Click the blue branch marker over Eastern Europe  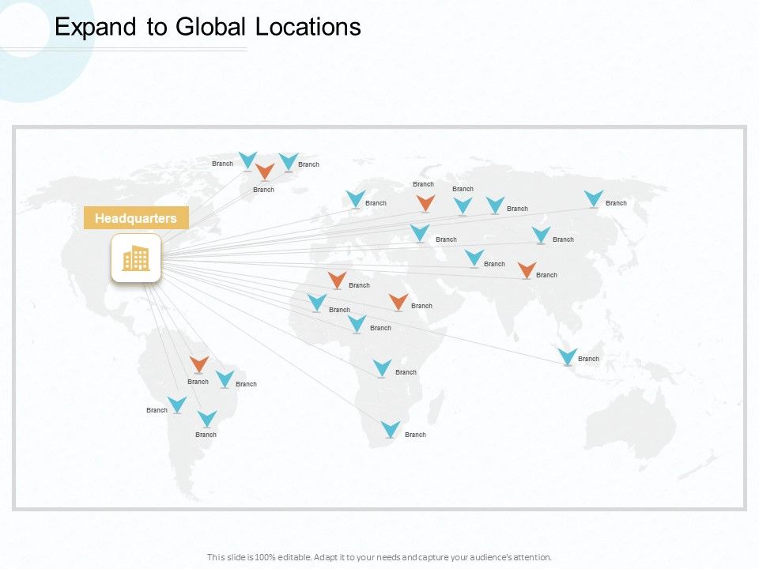tap(420, 232)
